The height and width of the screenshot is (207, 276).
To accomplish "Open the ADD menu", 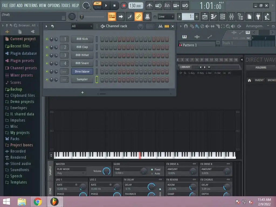I will pyautogui.click(x=19, y=5).
